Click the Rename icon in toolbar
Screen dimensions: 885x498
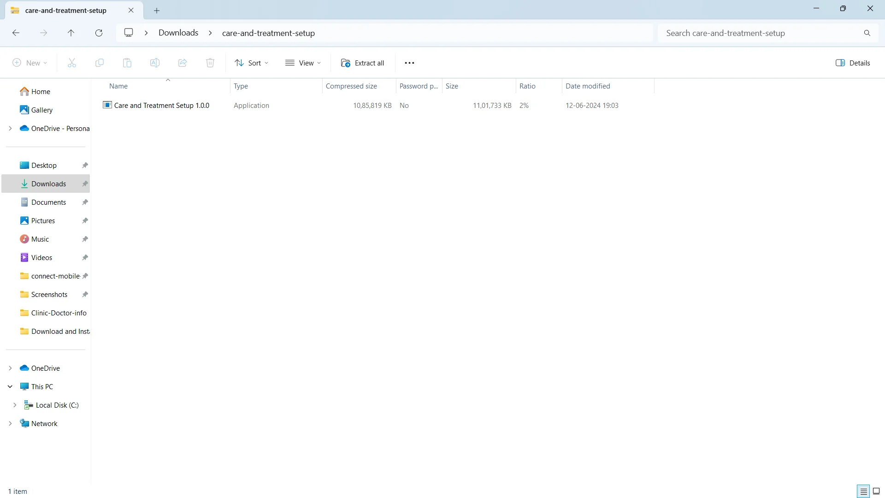pyautogui.click(x=155, y=63)
